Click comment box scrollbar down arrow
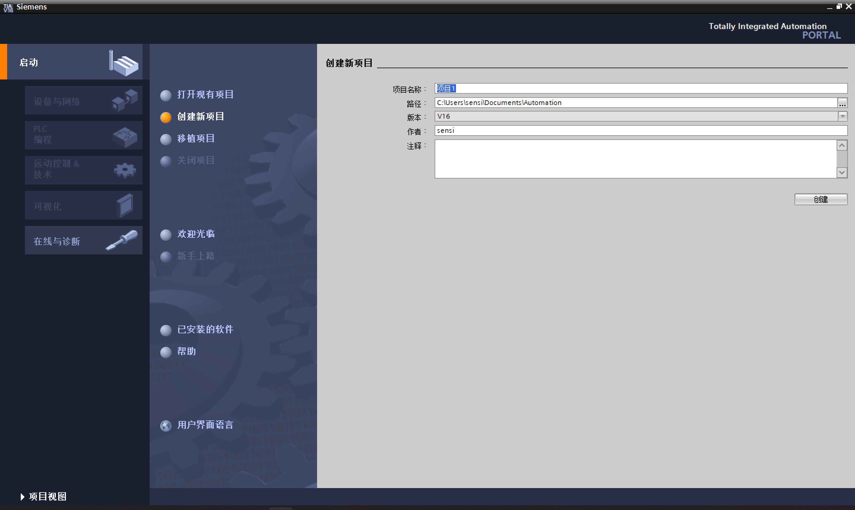 842,173
